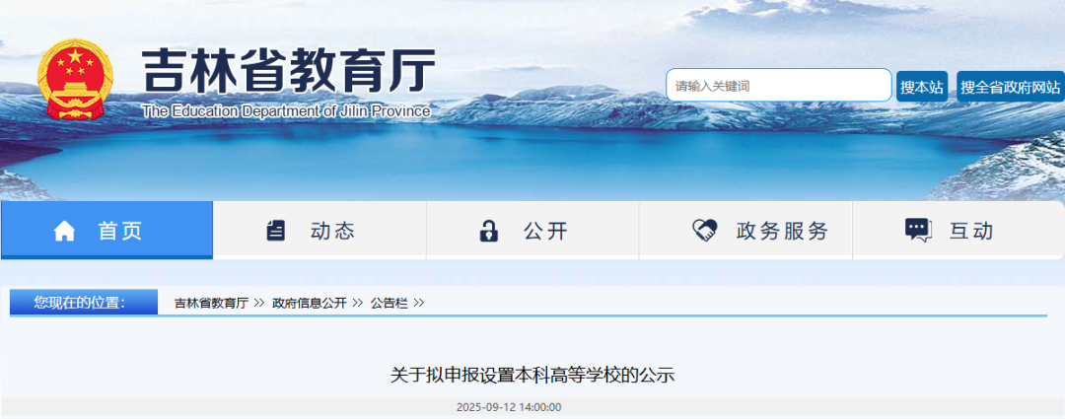Click the home icon in navigation

point(64,232)
